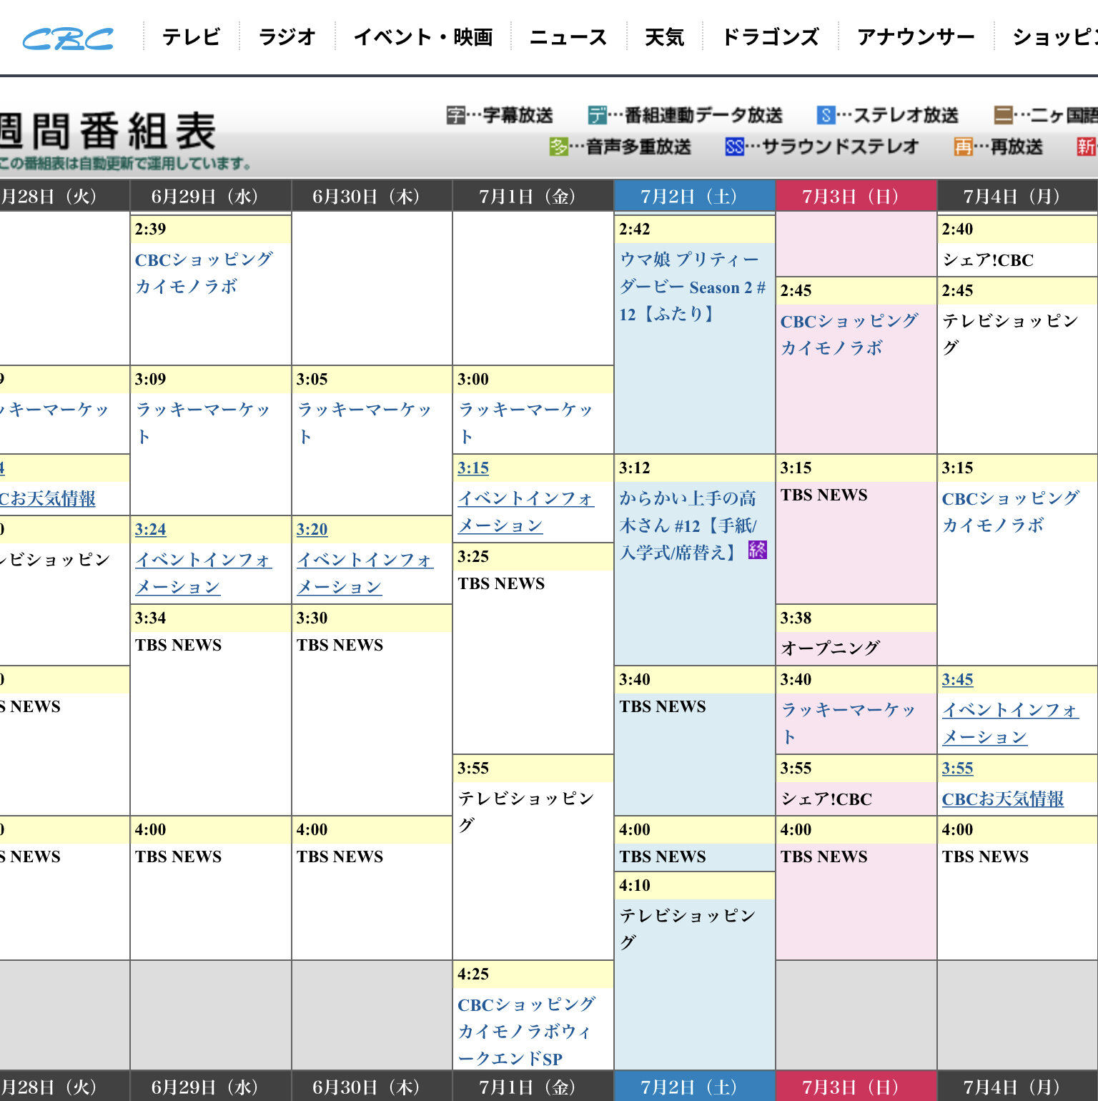Open 3:40 ラッキーマーケット on 7月3日

(x=849, y=724)
